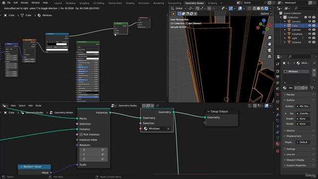The width and height of the screenshot is (318, 179).
Task: Open the File menu
Action: tap(9, 2)
